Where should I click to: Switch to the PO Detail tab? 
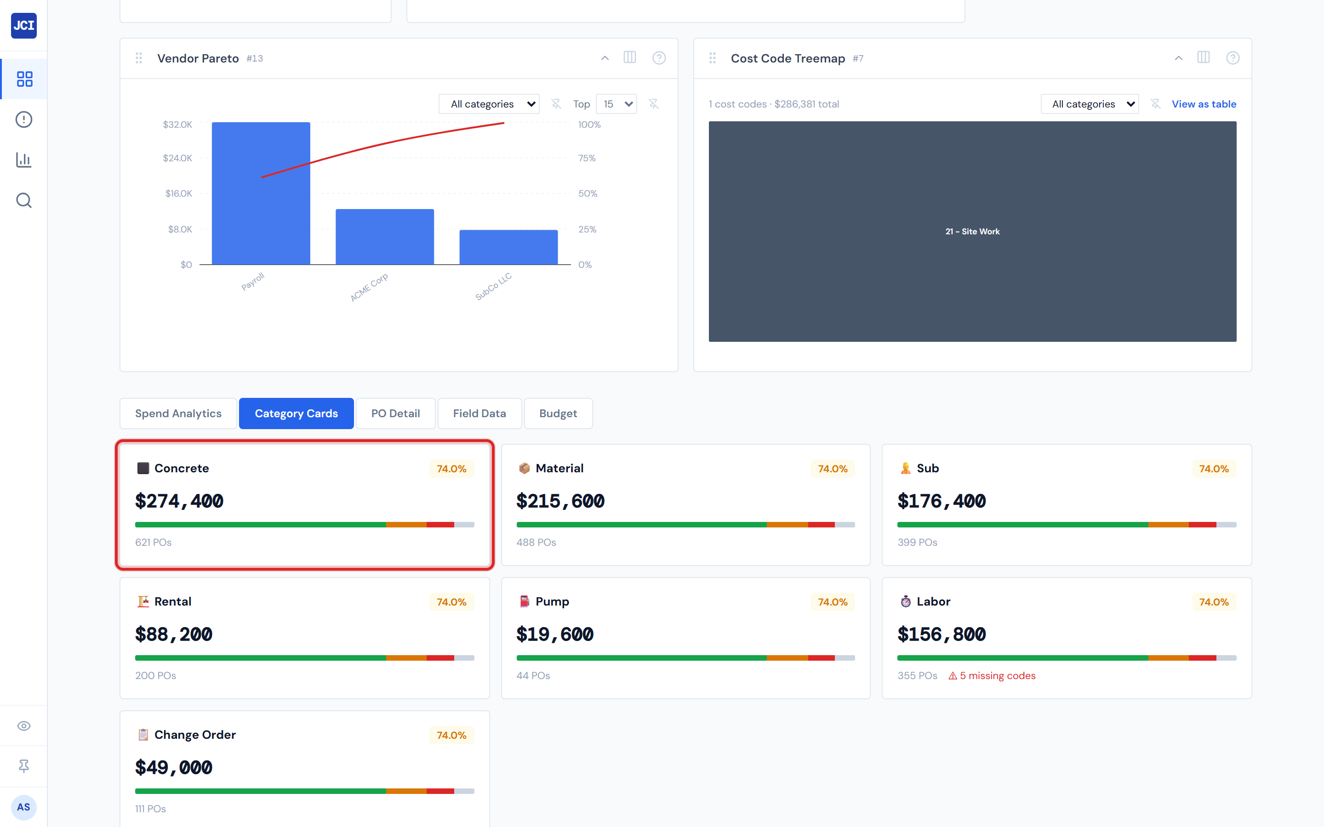[395, 413]
